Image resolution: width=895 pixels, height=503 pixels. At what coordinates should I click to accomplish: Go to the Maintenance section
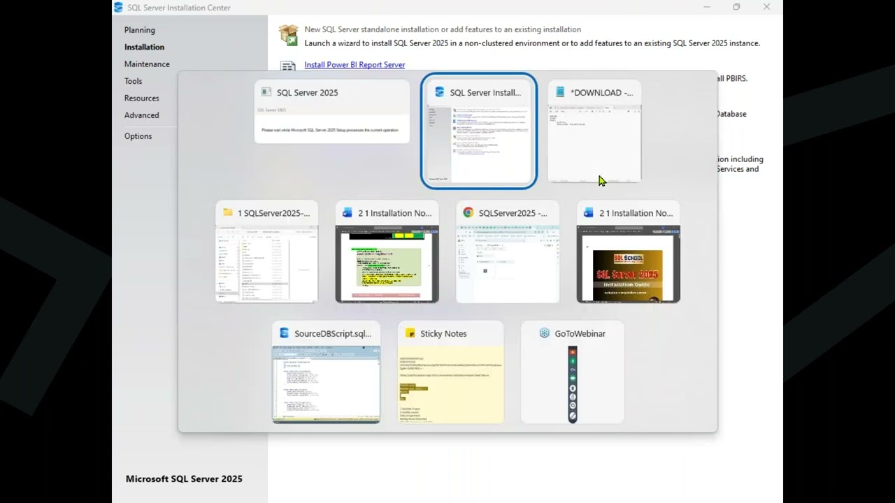click(x=147, y=64)
